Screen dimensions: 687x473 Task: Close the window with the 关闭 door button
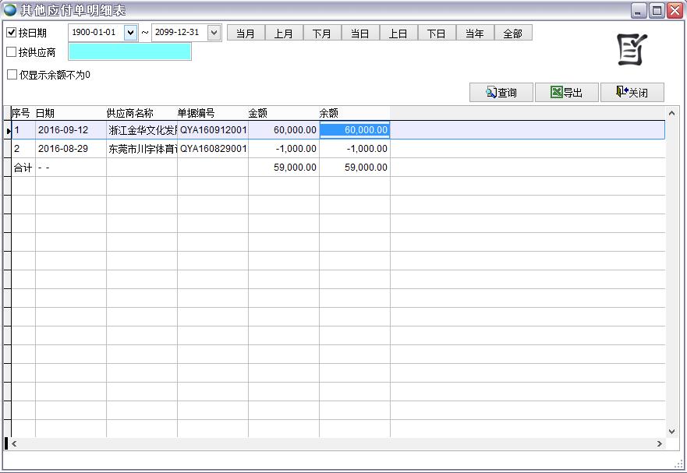click(632, 93)
